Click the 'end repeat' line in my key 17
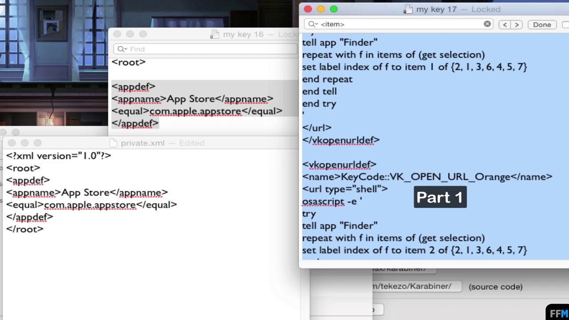The width and height of the screenshot is (569, 320). 327,79
